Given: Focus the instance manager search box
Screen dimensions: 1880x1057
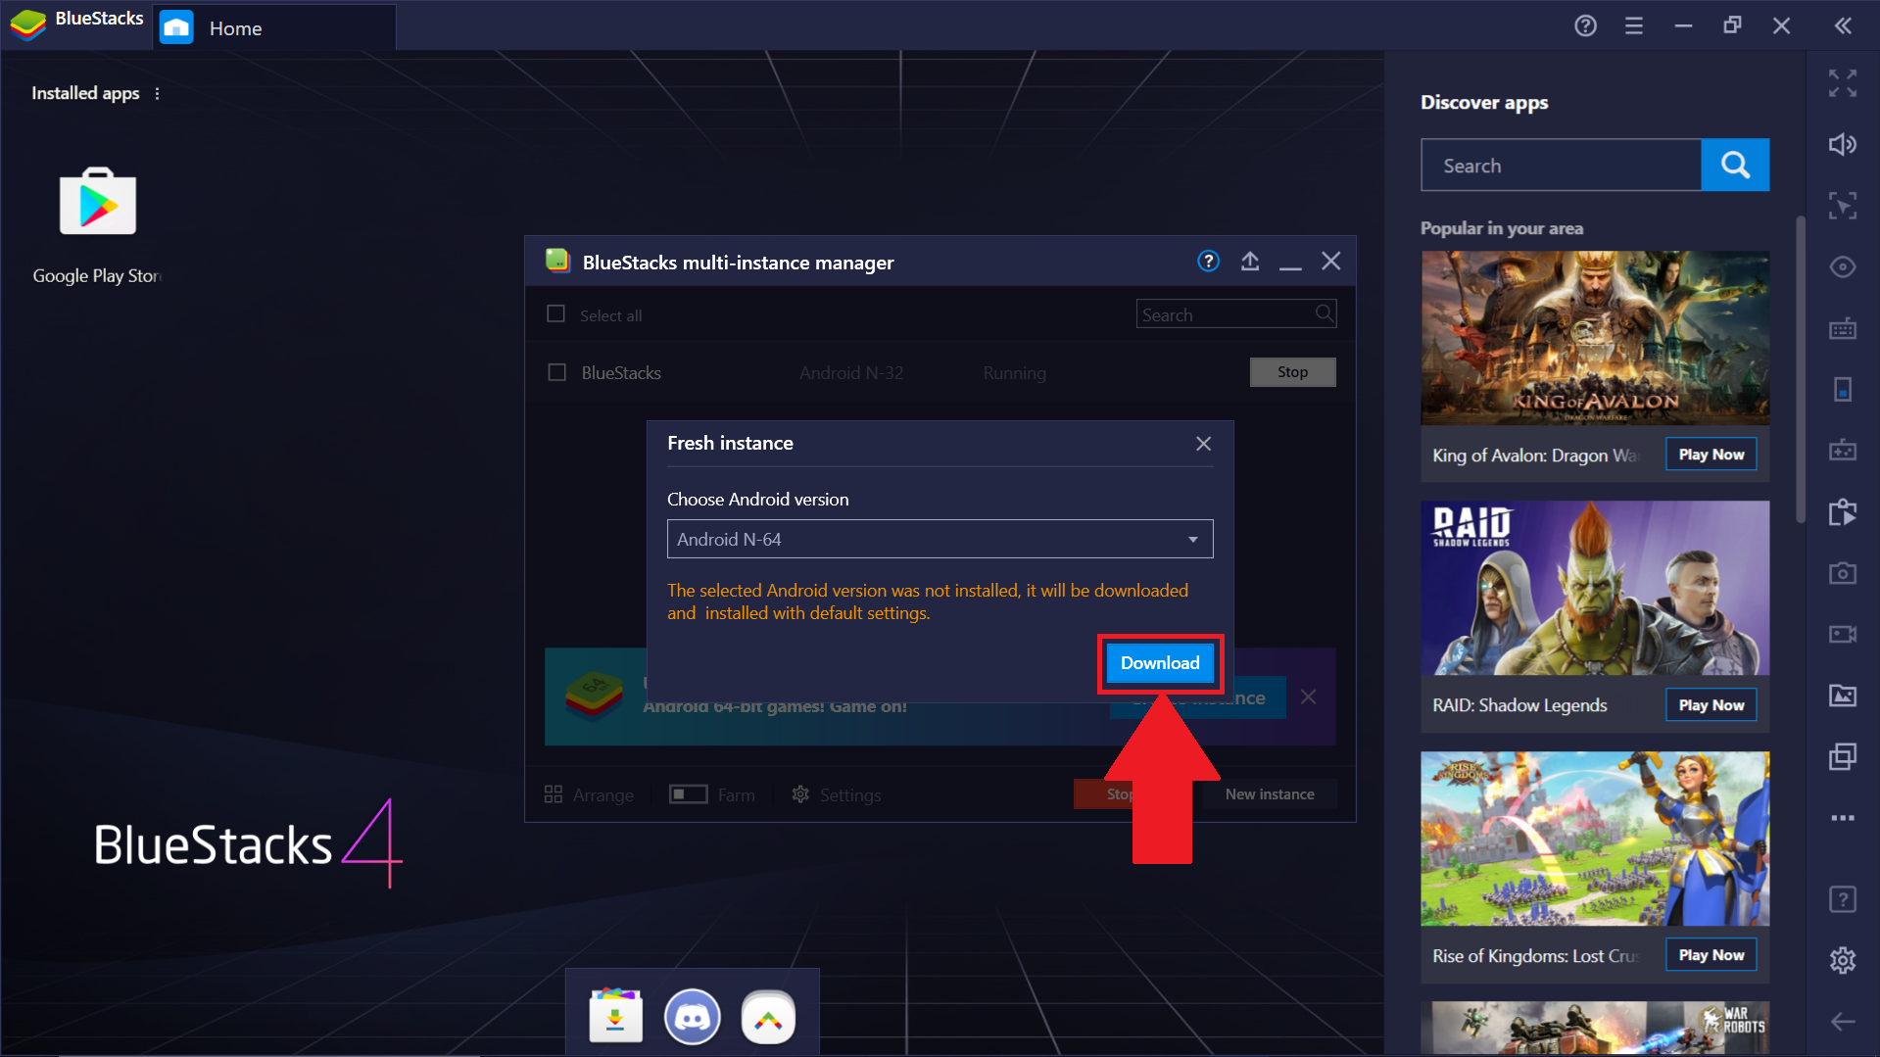Looking at the screenshot, I should tap(1235, 314).
